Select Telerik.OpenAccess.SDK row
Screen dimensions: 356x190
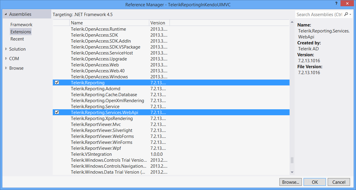171,35
